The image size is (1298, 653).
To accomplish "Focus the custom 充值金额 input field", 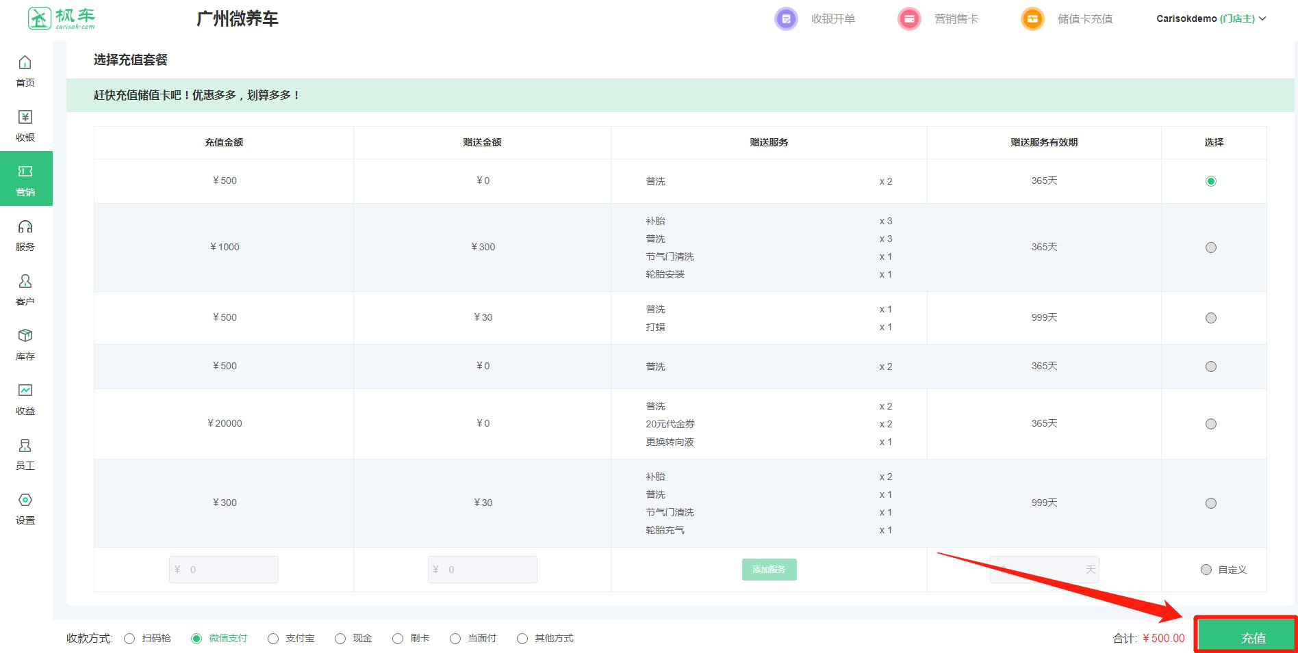I will click(x=224, y=570).
